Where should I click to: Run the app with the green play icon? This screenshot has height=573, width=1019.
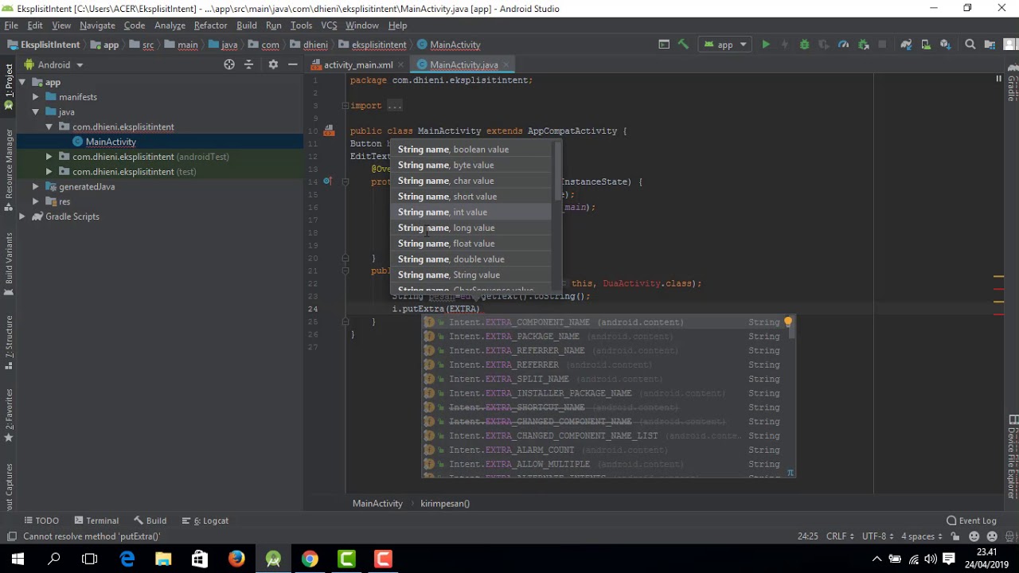click(766, 45)
